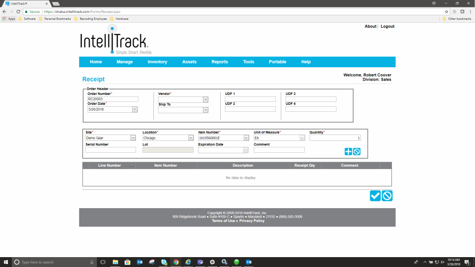Click the volume icon in system tray
This screenshot has width=475, height=267.
pyautogui.click(x=442, y=262)
